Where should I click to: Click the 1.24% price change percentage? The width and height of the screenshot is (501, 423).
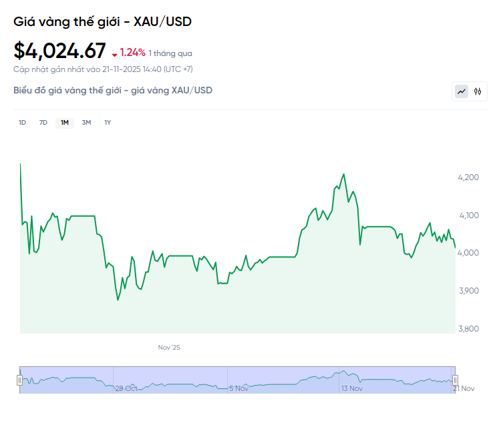pyautogui.click(x=133, y=52)
